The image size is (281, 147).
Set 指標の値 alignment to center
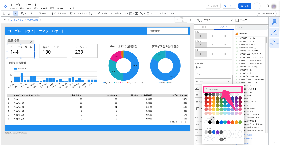(213, 45)
